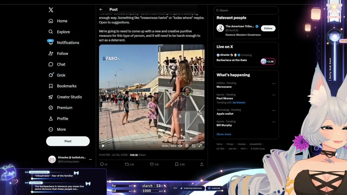
Task: Click the Explore magnifier icon
Action: 51,32
